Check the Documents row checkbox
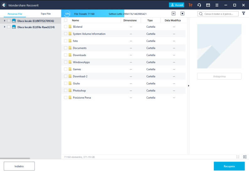The width and height of the screenshot is (249, 173). pyautogui.click(x=66, y=48)
